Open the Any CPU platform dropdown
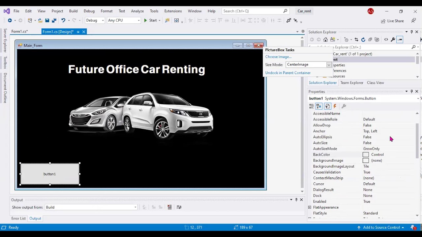 (x=138, y=20)
